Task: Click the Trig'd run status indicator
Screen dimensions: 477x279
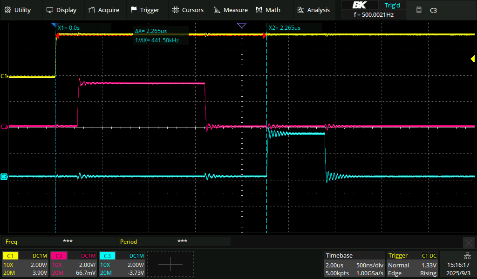Action: pyautogui.click(x=392, y=5)
